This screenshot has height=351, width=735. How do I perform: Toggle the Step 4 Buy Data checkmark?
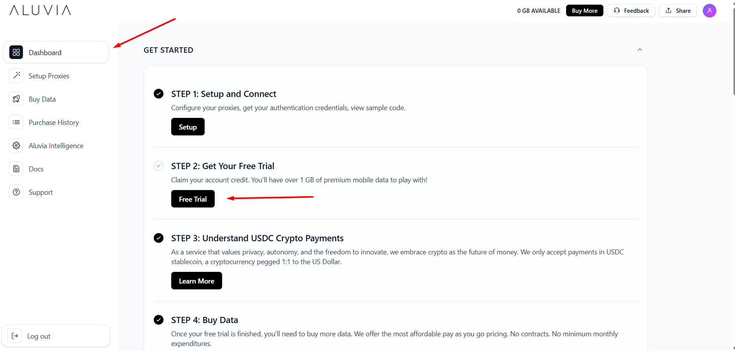point(158,320)
